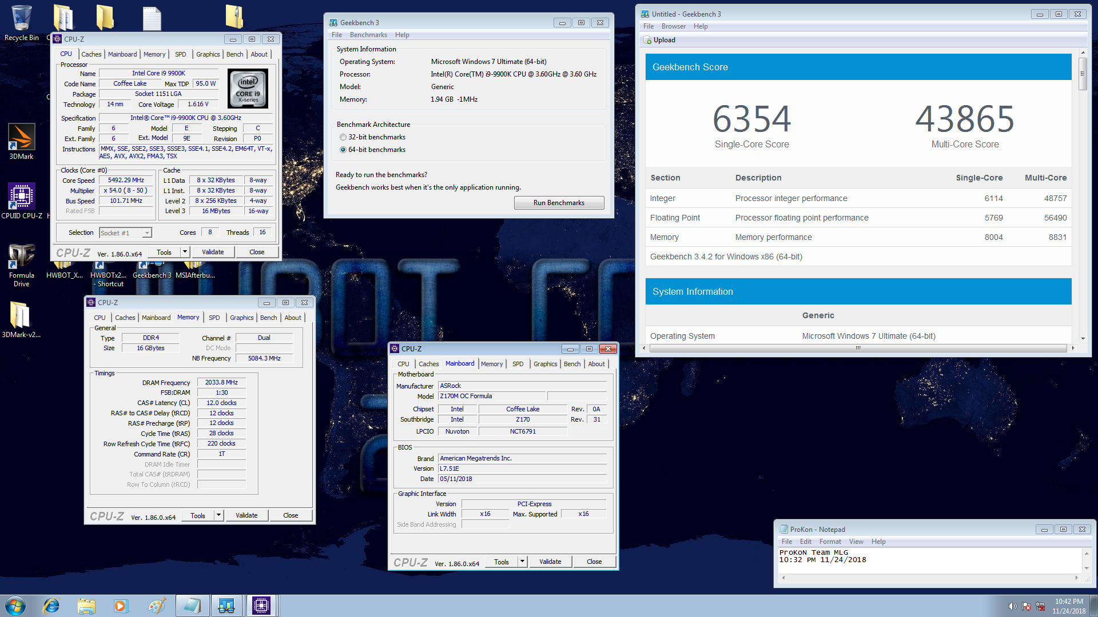
Task: Open the CPUID CPU-Z desktop shortcut
Action: point(22,201)
